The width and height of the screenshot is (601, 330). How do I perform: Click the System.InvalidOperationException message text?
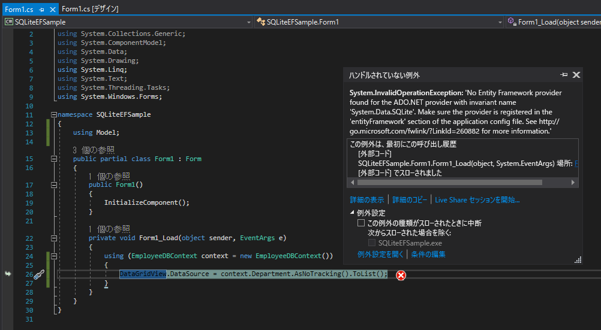(x=456, y=112)
